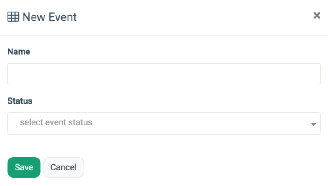The width and height of the screenshot is (328, 186).
Task: Open the 'select event status' combo box
Action: click(164, 123)
